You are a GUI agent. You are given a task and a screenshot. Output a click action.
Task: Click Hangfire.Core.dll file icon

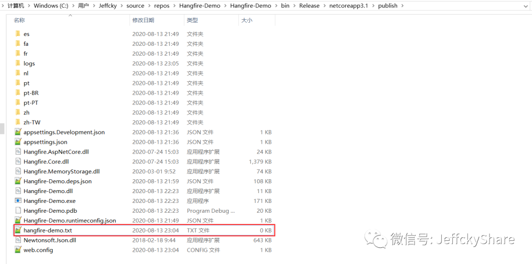18,162
